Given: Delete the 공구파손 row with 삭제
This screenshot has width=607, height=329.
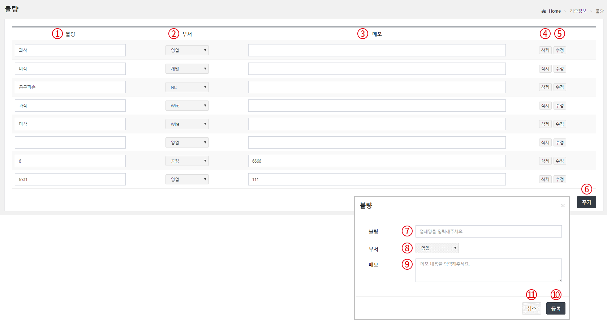Looking at the screenshot, I should pos(545,87).
